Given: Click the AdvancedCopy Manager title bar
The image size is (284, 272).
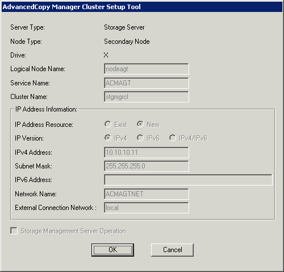Looking at the screenshot, I should 142,7.
